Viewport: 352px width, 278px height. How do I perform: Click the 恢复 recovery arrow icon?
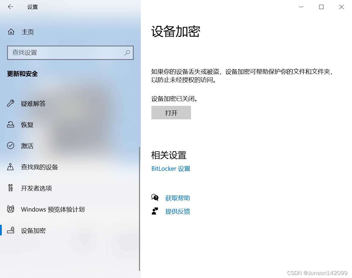pyautogui.click(x=11, y=125)
